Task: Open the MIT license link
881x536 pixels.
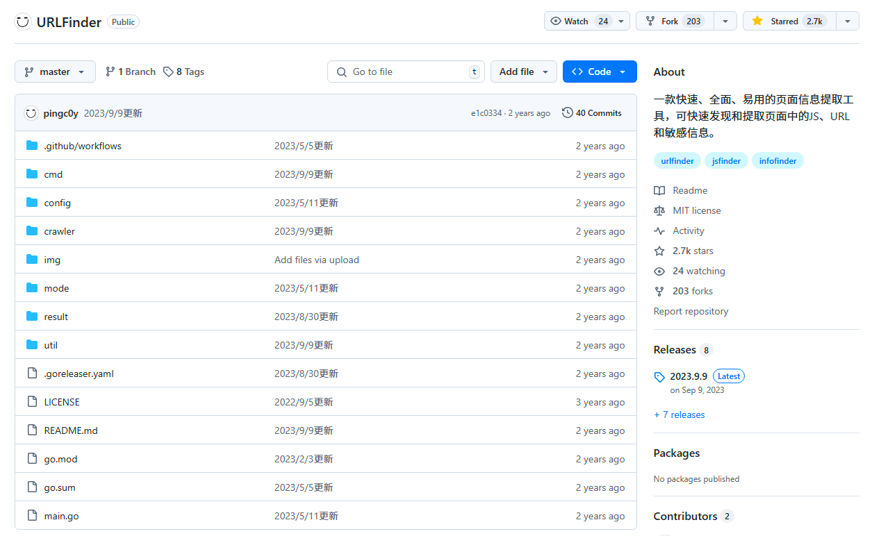Action: pyautogui.click(x=697, y=210)
